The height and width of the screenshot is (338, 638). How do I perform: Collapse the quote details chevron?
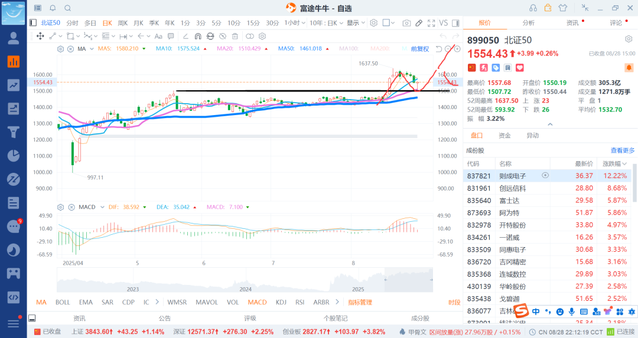[x=550, y=124]
